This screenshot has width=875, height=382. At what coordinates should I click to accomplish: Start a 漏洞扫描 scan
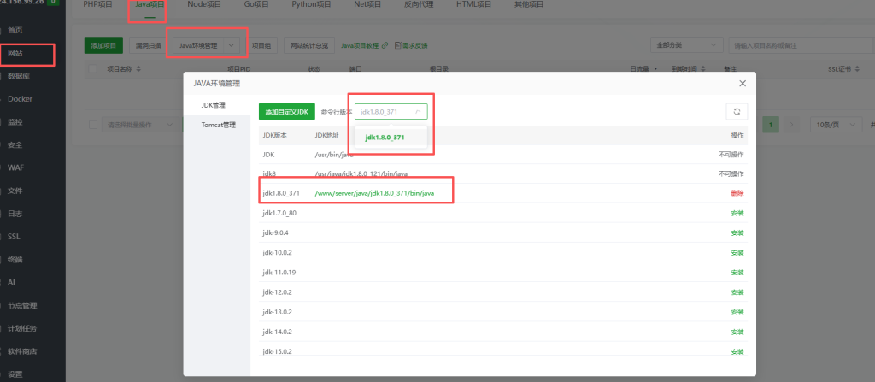click(148, 46)
